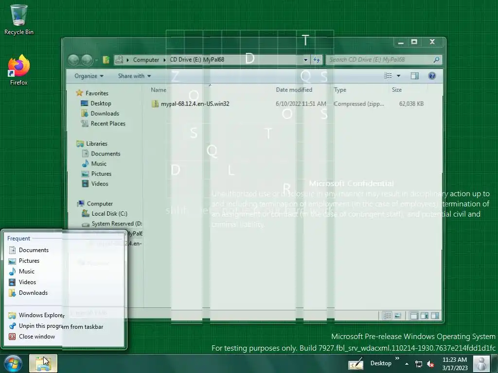Open the Organize menu
The height and width of the screenshot is (373, 498).
89,76
